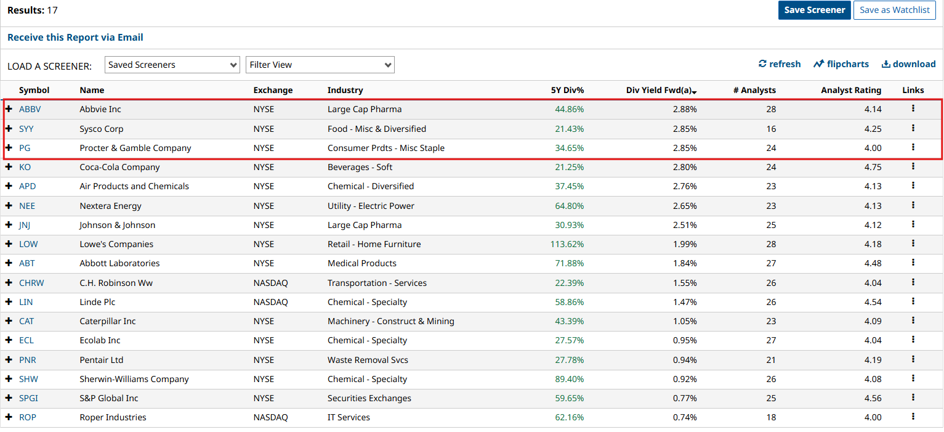944x432 pixels.
Task: Sort table by 5Y Div% header
Action: pos(567,90)
